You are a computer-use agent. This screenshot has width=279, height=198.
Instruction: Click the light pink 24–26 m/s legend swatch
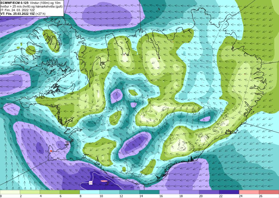pyautogui.click(x=249, y=192)
